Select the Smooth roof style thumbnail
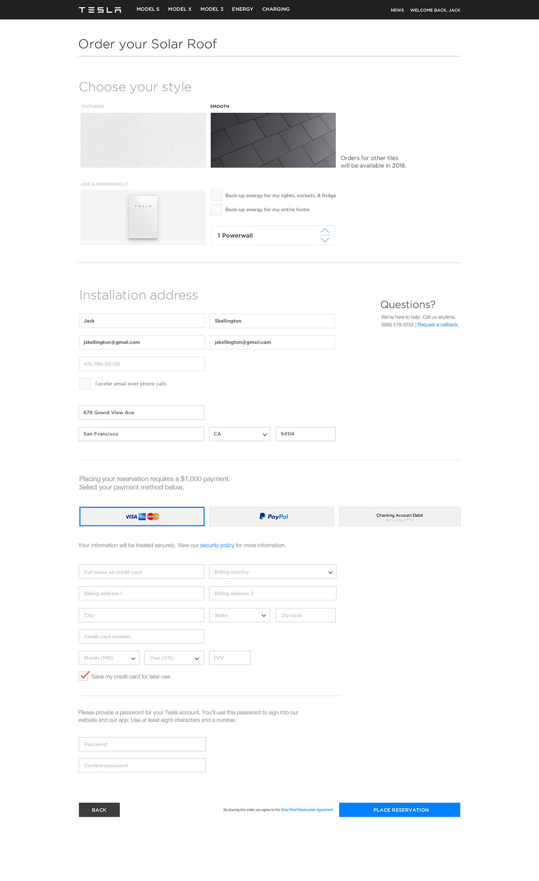The height and width of the screenshot is (881, 539). 273,140
